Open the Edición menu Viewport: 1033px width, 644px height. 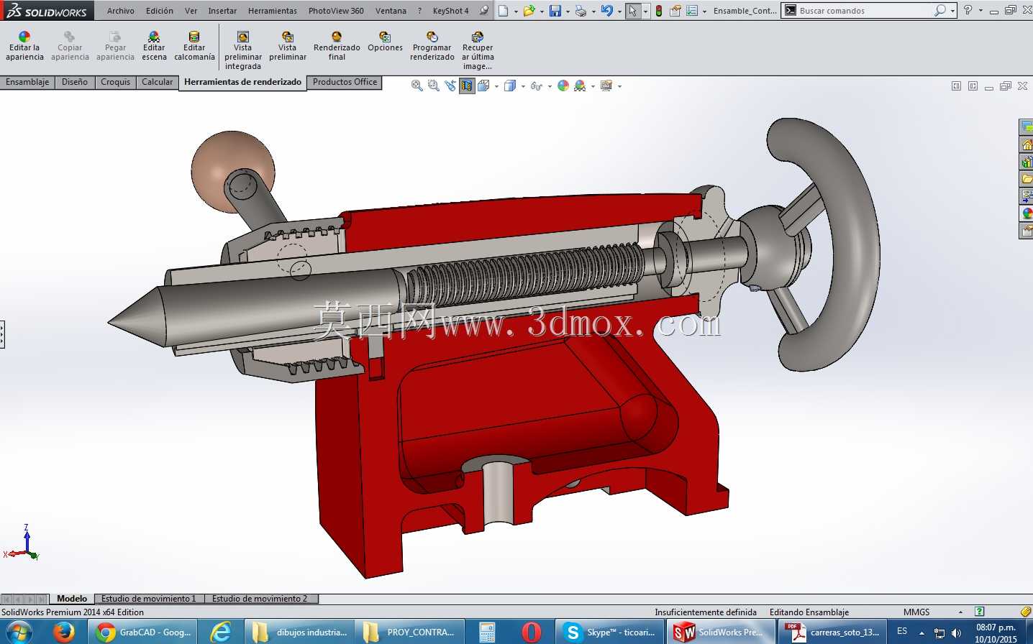pos(160,11)
